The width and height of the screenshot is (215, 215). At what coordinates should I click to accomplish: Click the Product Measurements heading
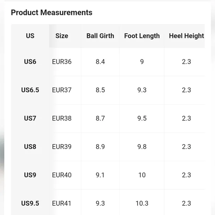[52, 13]
